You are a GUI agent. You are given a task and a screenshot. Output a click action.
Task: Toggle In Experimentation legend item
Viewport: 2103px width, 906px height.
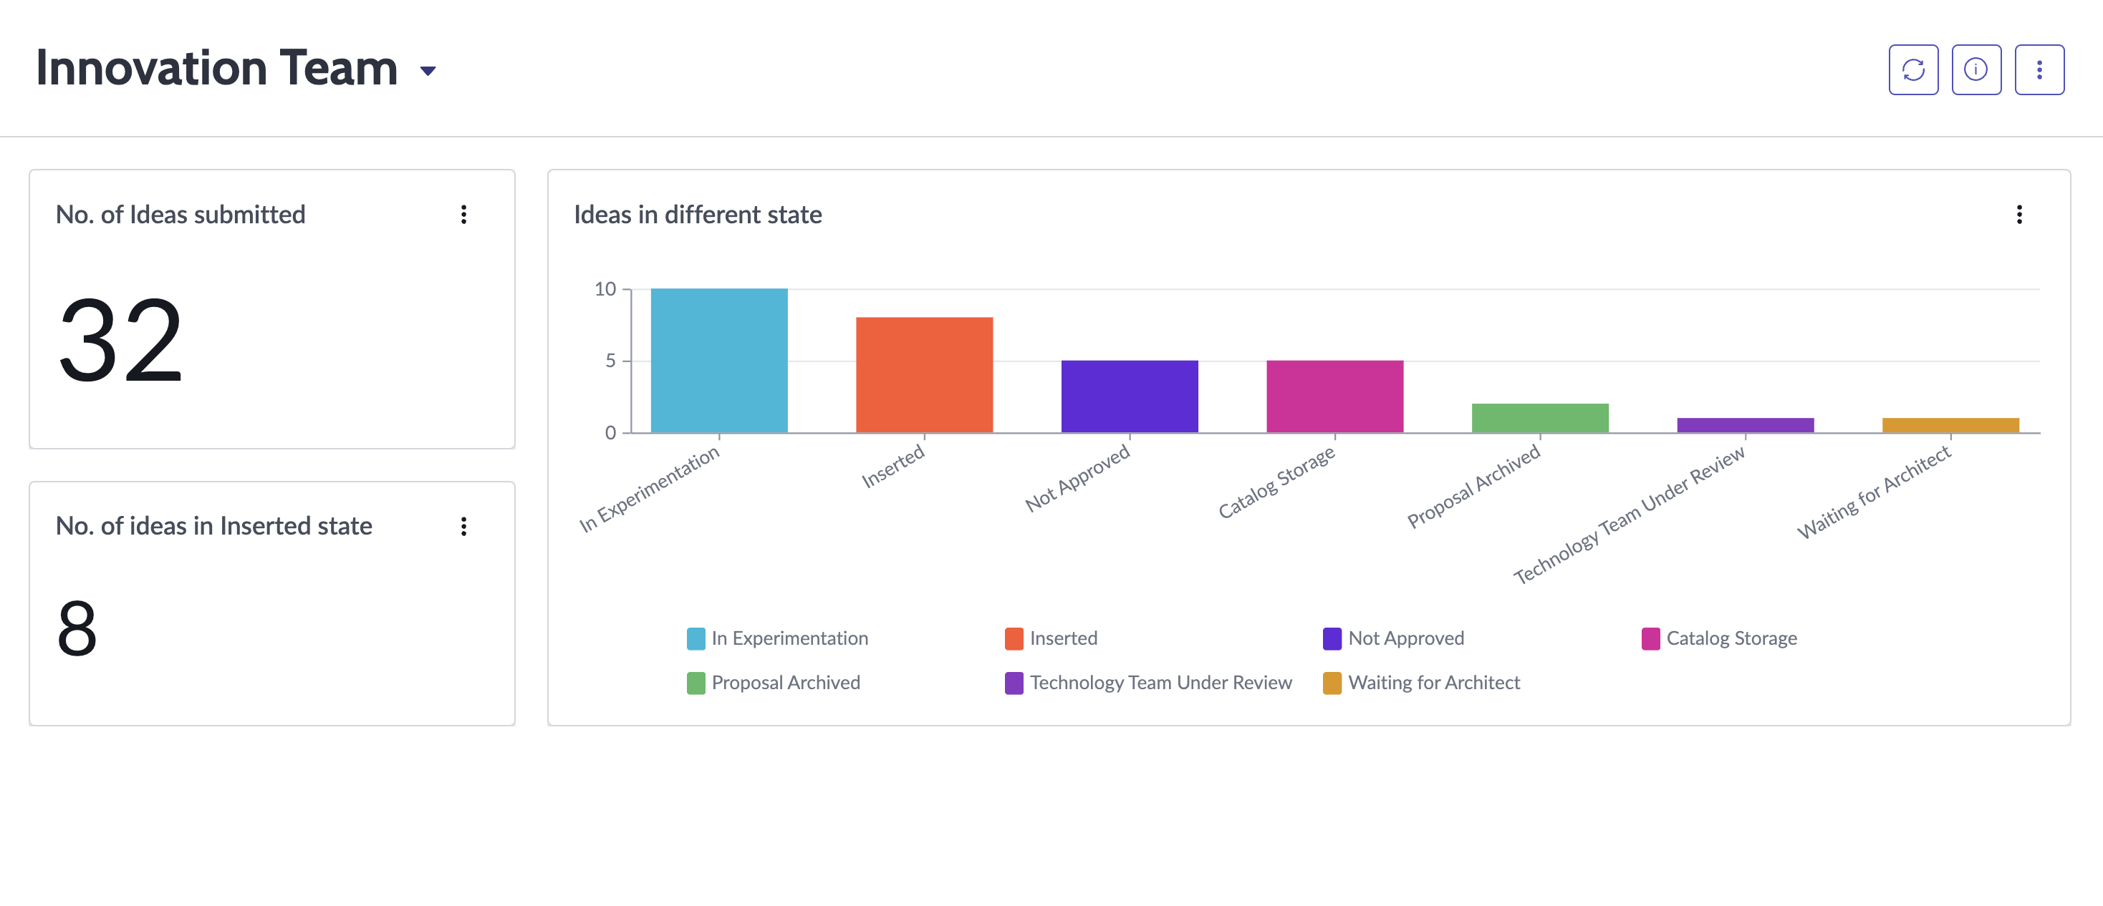tap(777, 638)
